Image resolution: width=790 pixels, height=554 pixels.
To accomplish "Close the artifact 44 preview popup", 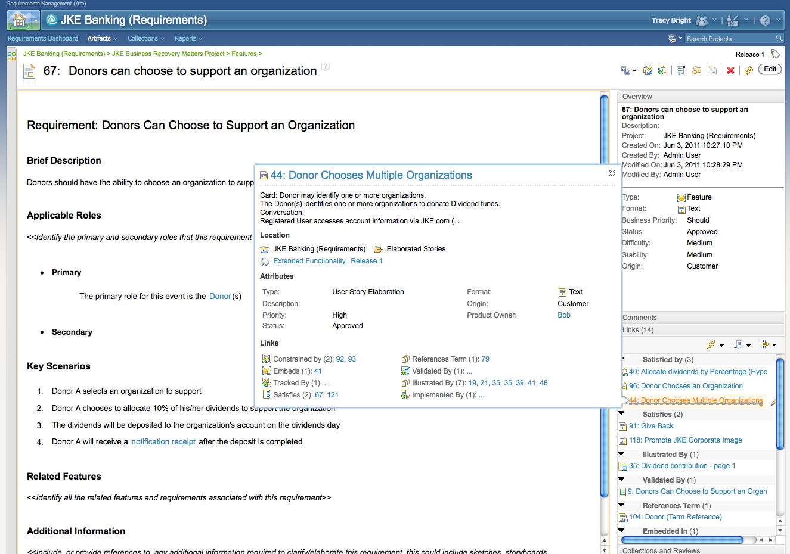I will pyautogui.click(x=612, y=173).
